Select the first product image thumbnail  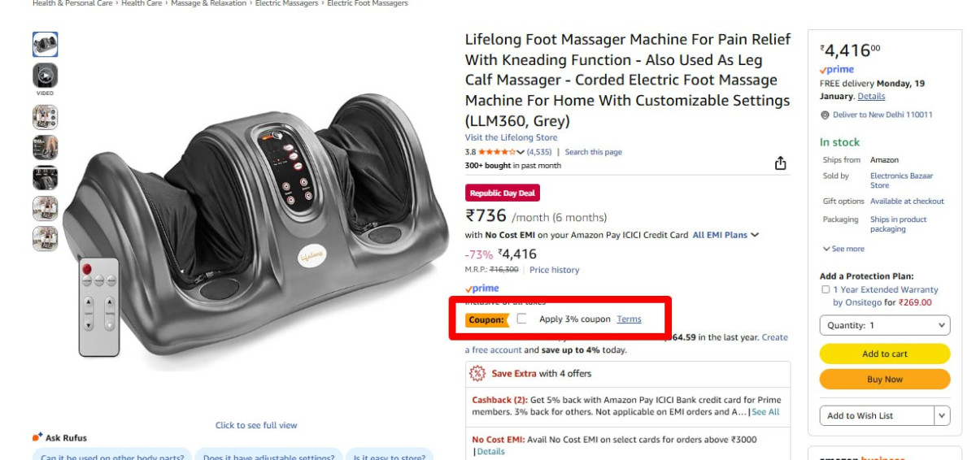45,44
